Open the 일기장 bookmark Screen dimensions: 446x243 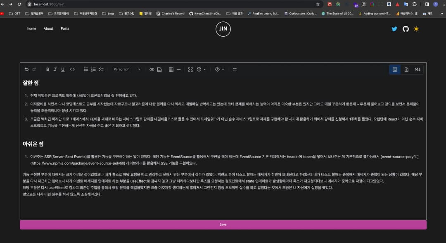pos(145,14)
